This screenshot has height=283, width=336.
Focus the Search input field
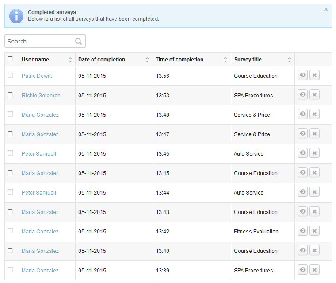pos(45,41)
